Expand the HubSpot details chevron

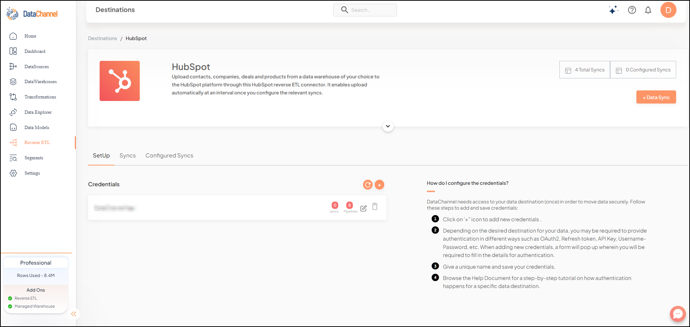point(388,126)
